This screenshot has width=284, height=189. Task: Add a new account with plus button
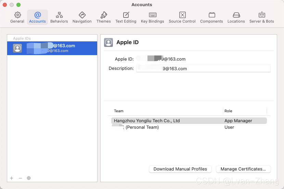[12, 178]
